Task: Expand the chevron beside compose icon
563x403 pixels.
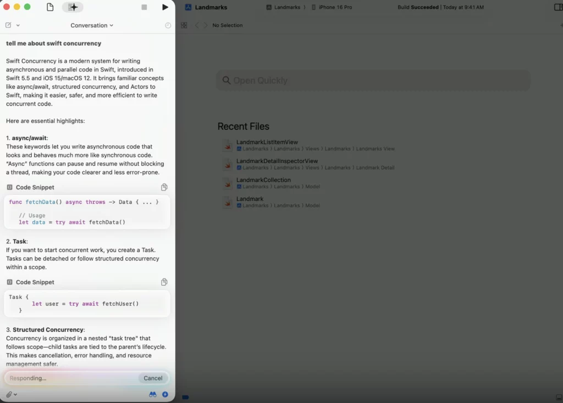Action: tap(18, 25)
